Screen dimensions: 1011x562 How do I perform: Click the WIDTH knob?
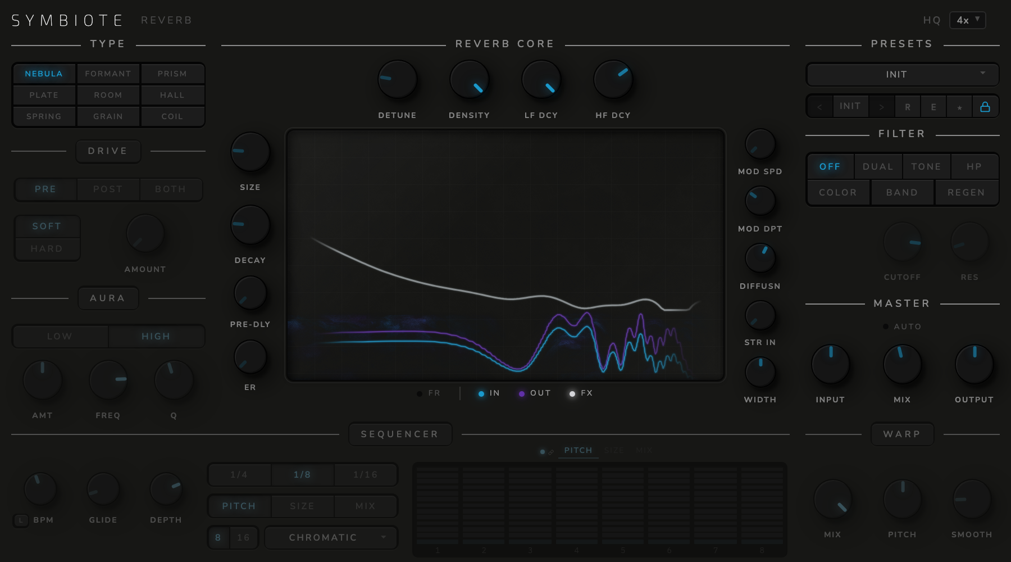pos(760,372)
